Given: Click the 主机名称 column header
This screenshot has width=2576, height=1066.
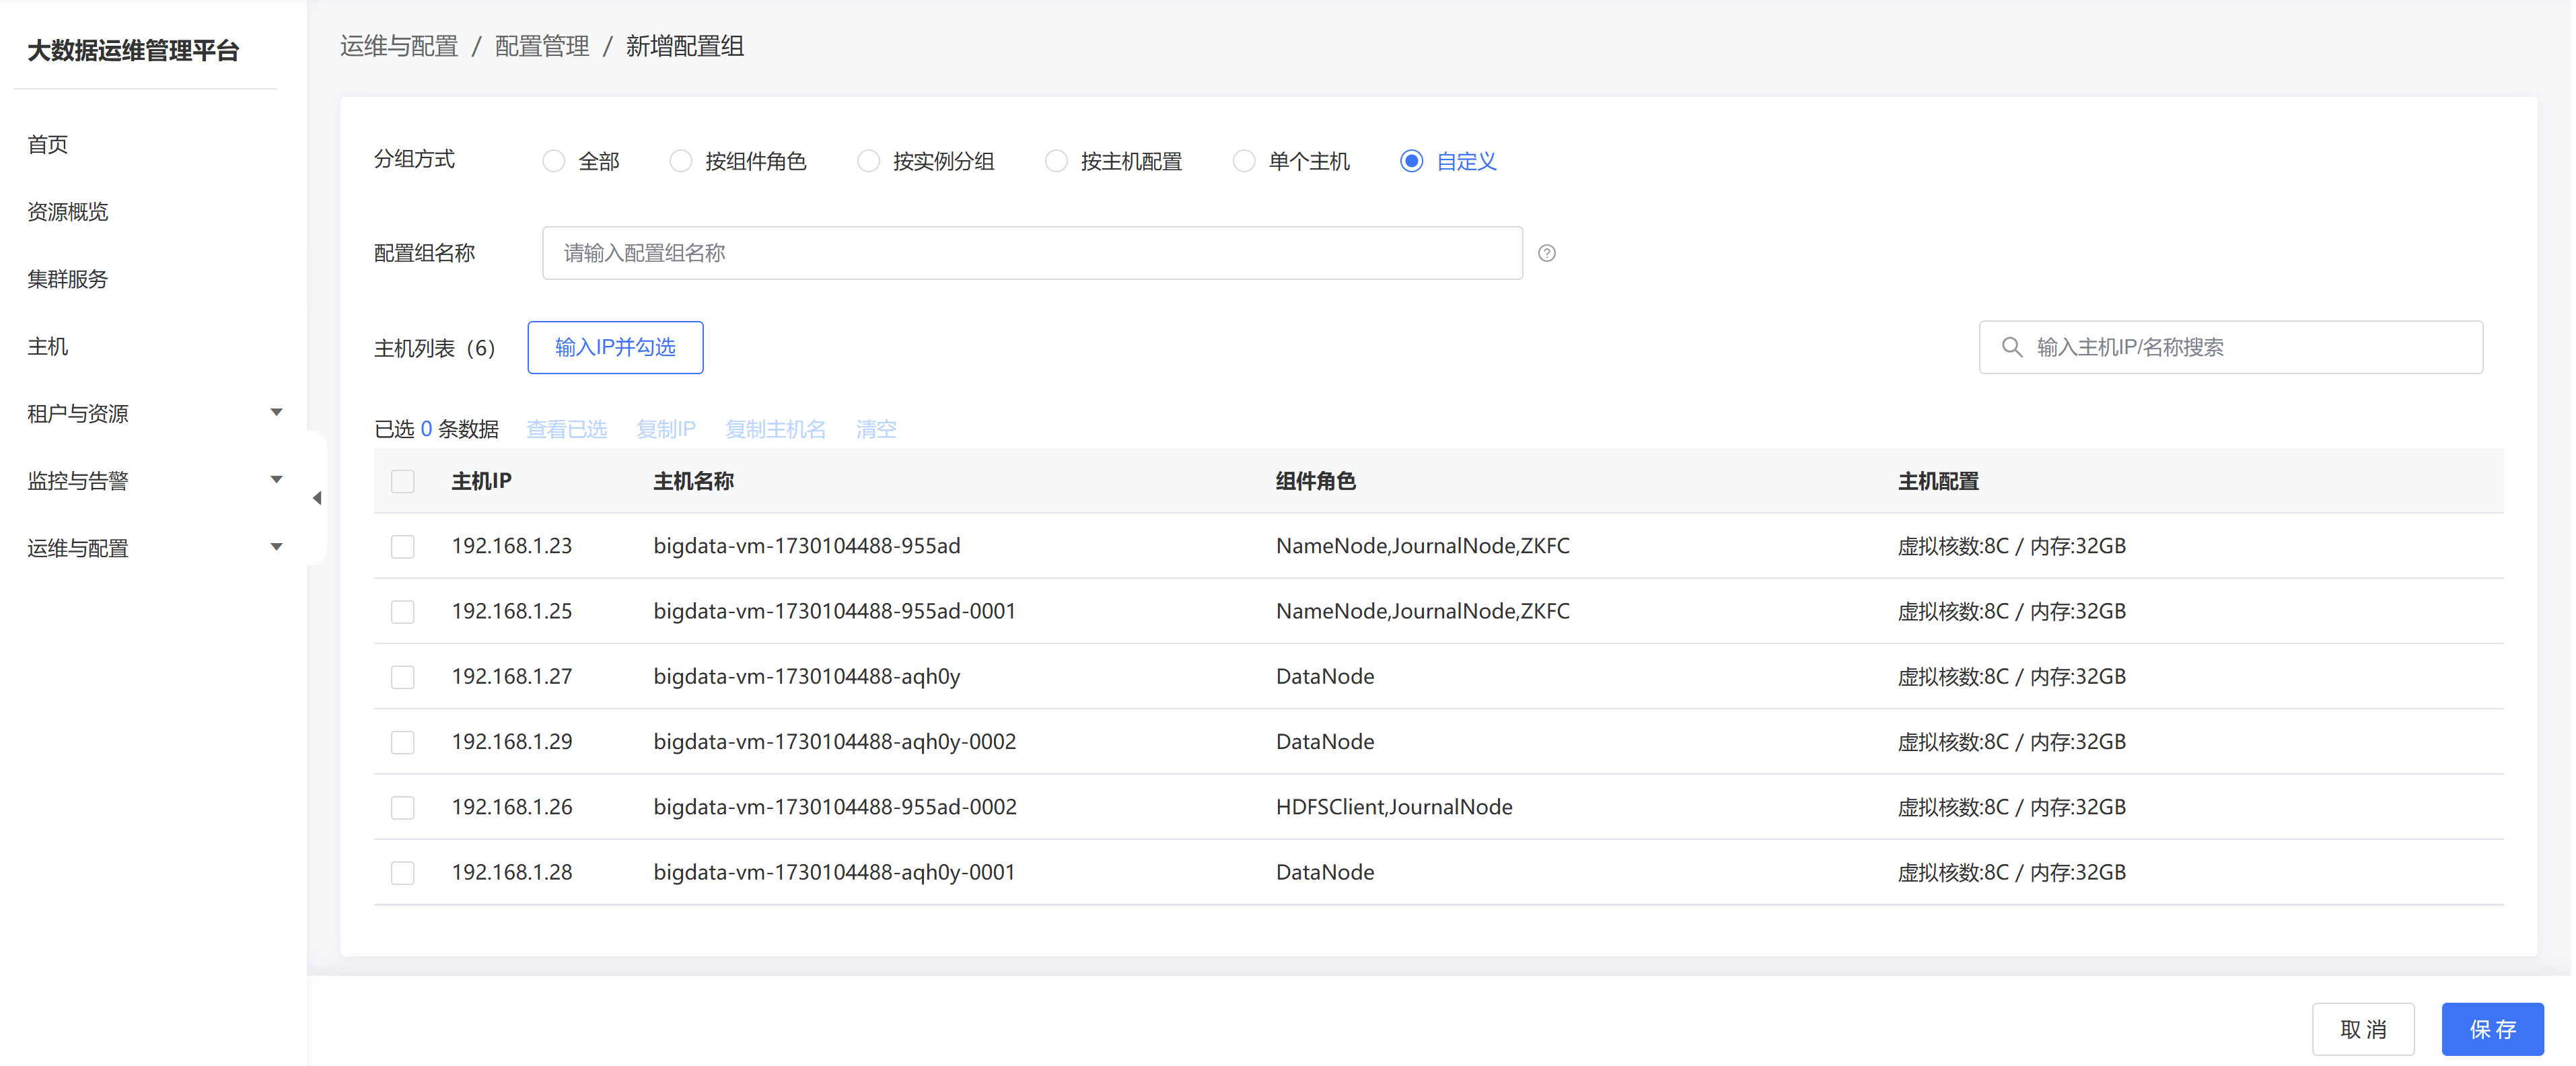Looking at the screenshot, I should [x=695, y=481].
